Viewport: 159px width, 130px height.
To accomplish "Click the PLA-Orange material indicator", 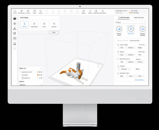I will point(134,13).
